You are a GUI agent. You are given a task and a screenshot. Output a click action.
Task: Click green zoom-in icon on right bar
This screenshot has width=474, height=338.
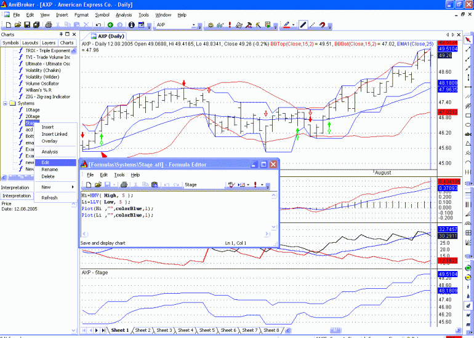point(468,268)
